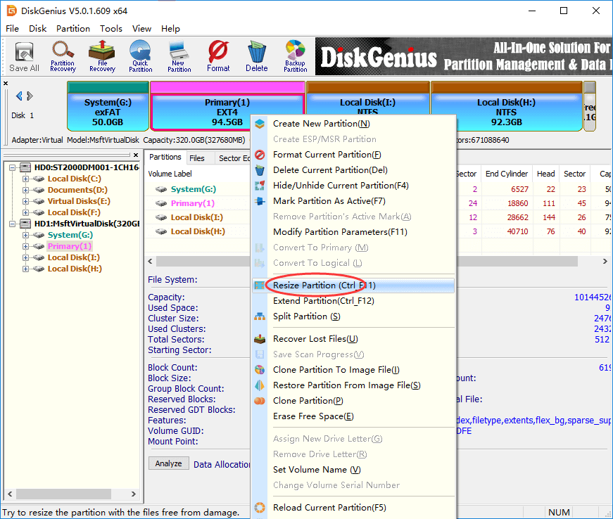This screenshot has height=519, width=613.
Task: Select Split Partition menu entry
Action: 306,316
